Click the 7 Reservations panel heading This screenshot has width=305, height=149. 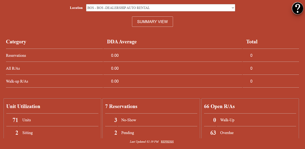pyautogui.click(x=121, y=106)
